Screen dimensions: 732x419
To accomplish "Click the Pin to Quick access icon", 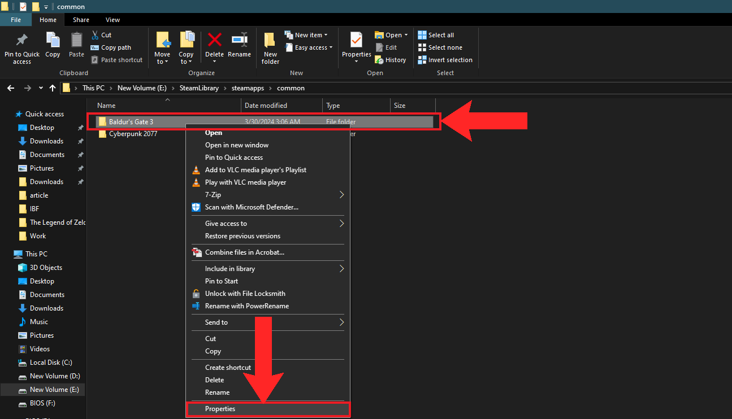I will 21,41.
